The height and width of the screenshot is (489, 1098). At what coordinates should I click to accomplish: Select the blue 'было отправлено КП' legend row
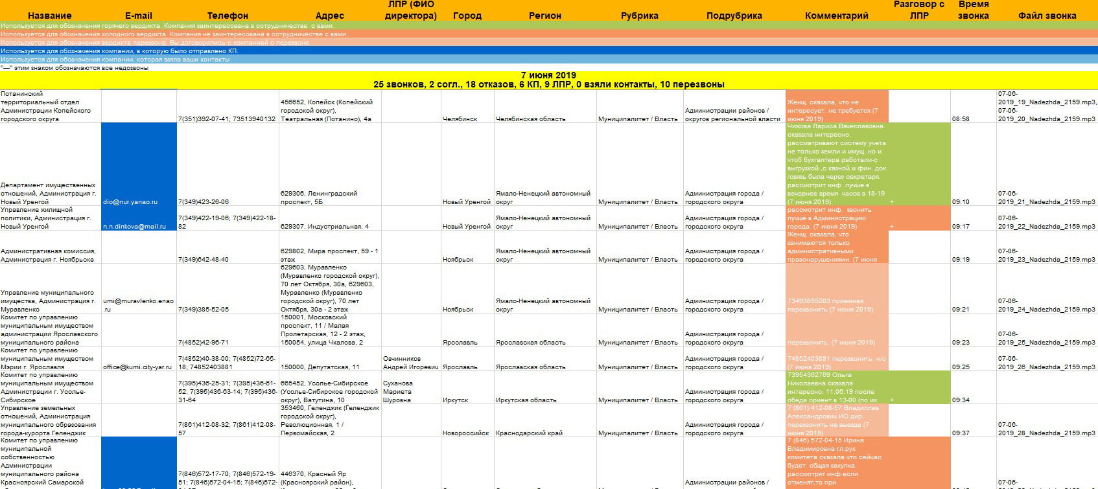549,51
